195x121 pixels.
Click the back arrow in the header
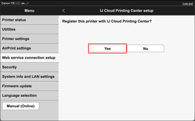tap(64, 11)
